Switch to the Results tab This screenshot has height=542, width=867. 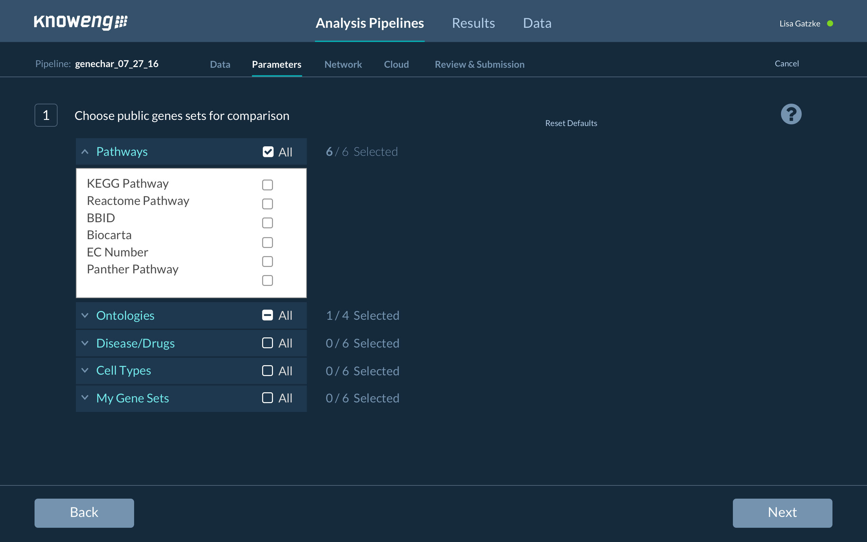click(x=473, y=23)
